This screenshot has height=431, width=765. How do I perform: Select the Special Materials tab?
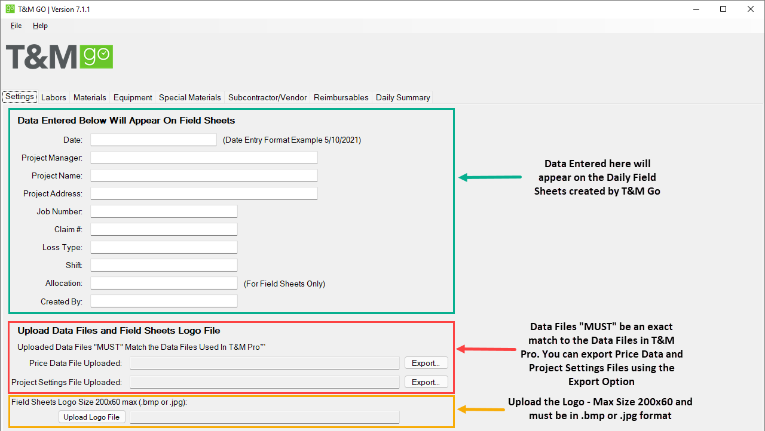point(190,97)
